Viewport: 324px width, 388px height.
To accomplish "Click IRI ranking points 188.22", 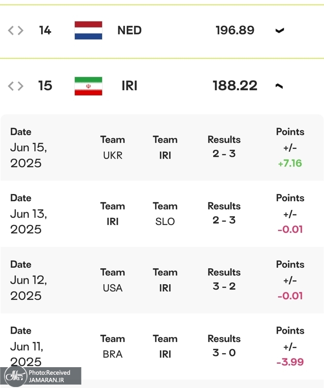I will (x=235, y=86).
